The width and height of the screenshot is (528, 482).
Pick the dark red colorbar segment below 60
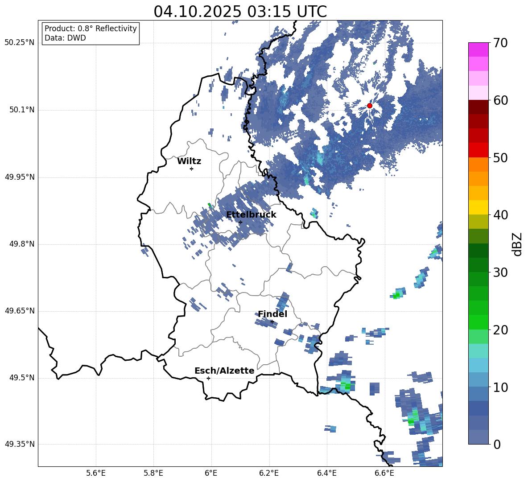pos(478,107)
